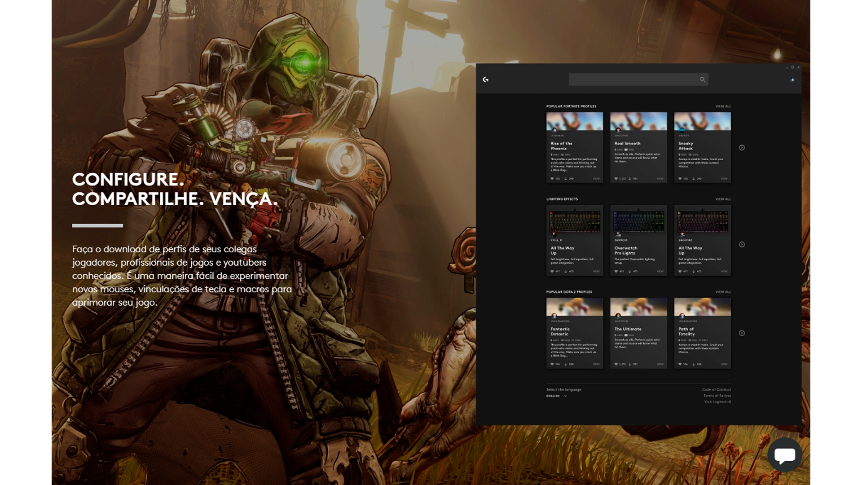
Task: Click download icon on Fantastic Dotastic card
Action: pyautogui.click(x=566, y=364)
